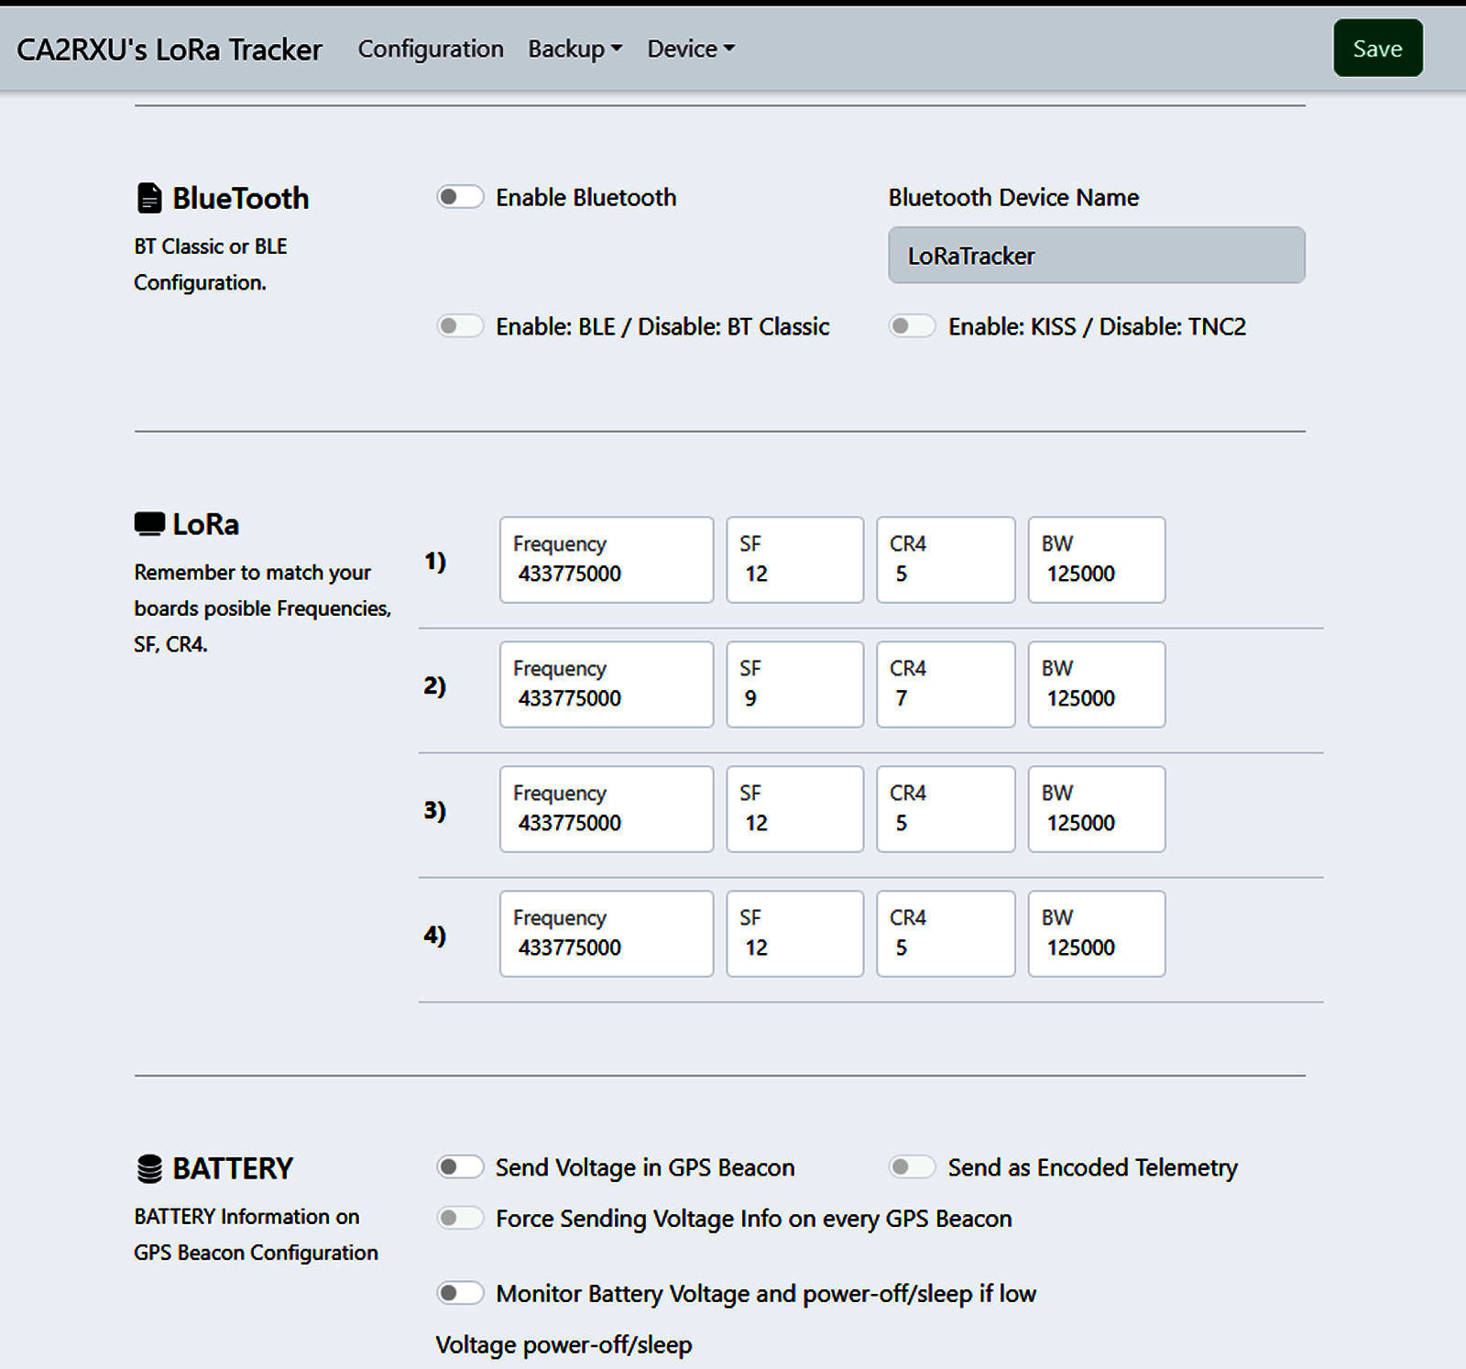The image size is (1466, 1369).
Task: Click the Save button
Action: [1377, 49]
